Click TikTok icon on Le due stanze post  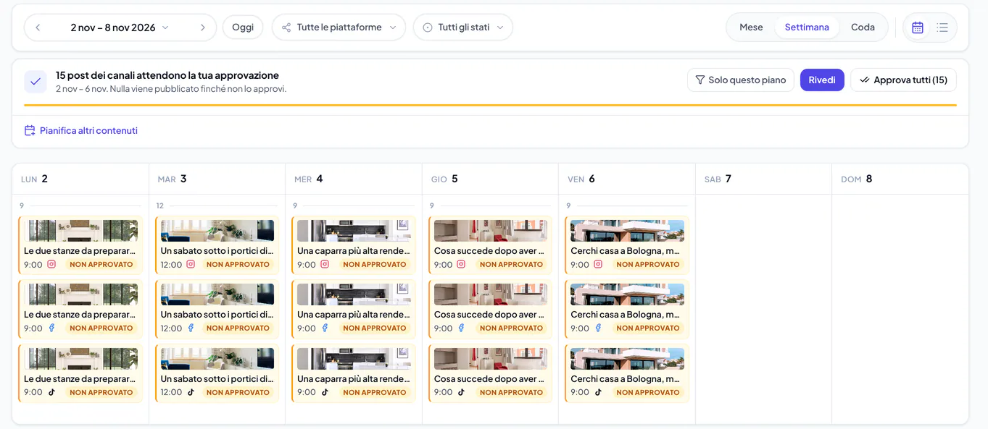coord(51,393)
